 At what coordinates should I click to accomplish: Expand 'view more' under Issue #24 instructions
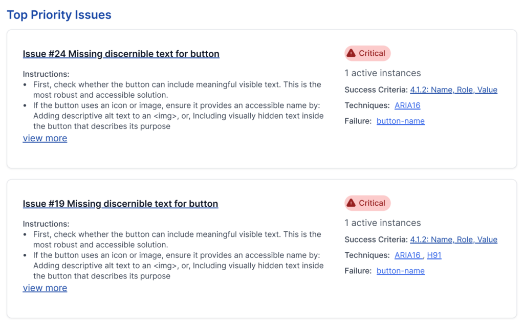(x=45, y=138)
